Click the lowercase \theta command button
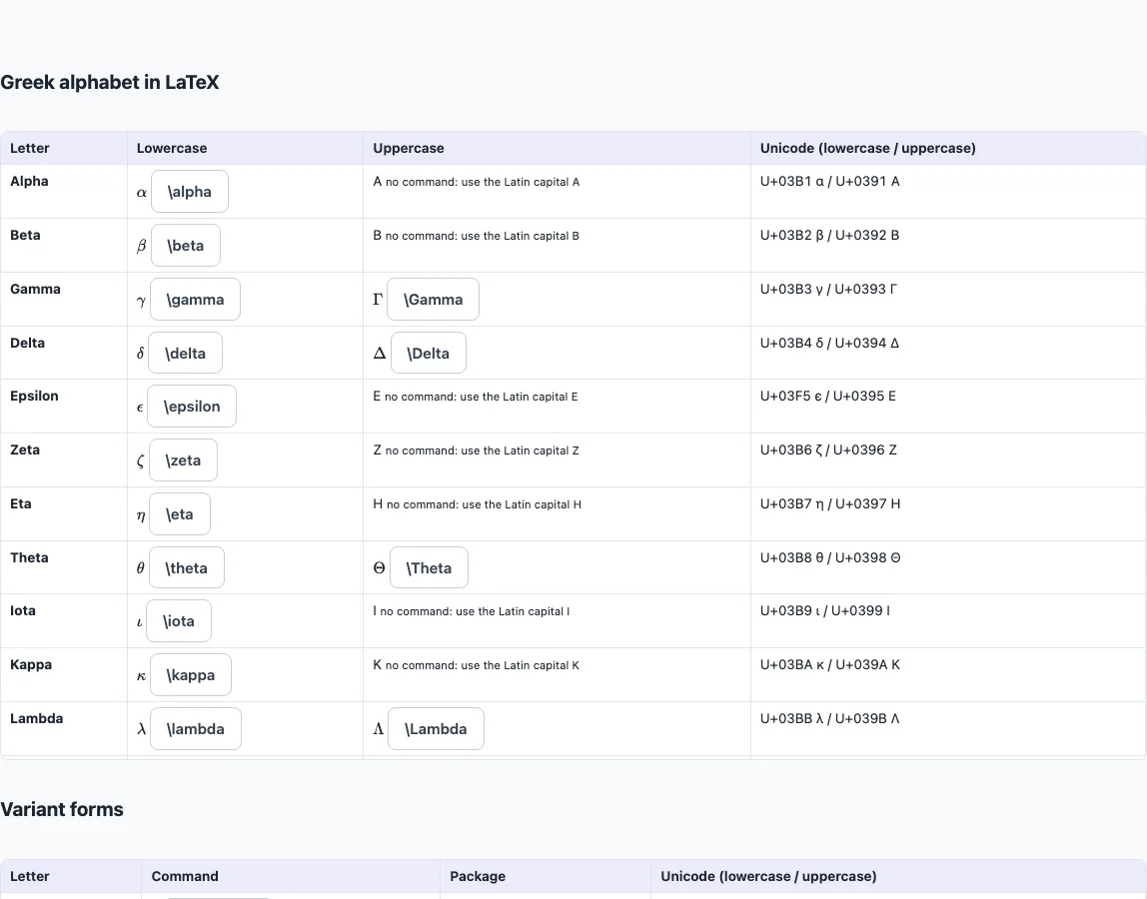The height and width of the screenshot is (899, 1147). pyautogui.click(x=187, y=567)
